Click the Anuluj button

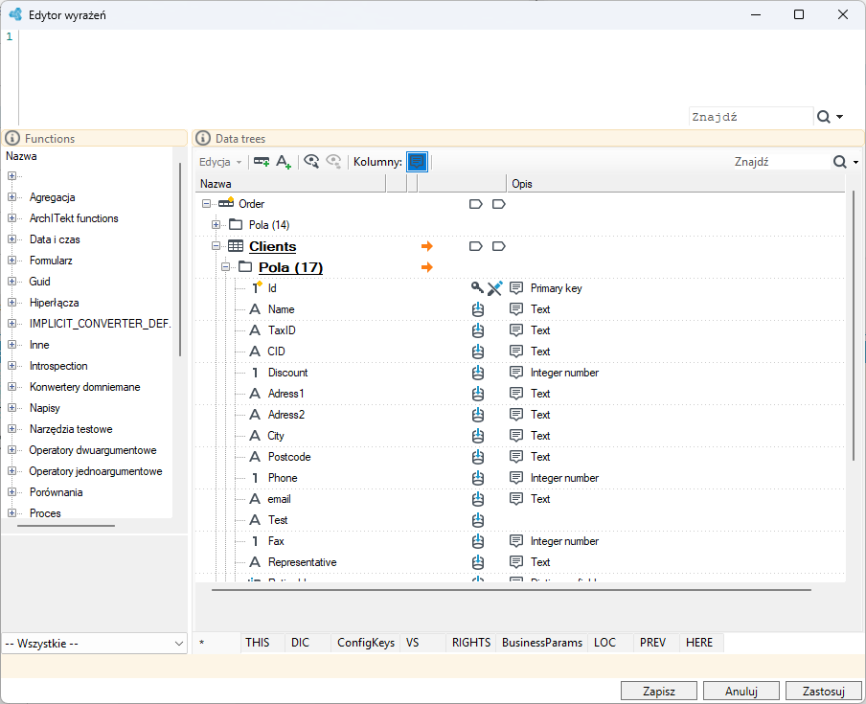pos(741,692)
